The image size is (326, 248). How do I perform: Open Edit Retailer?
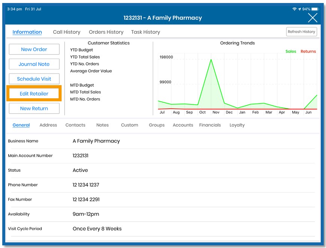[34, 93]
